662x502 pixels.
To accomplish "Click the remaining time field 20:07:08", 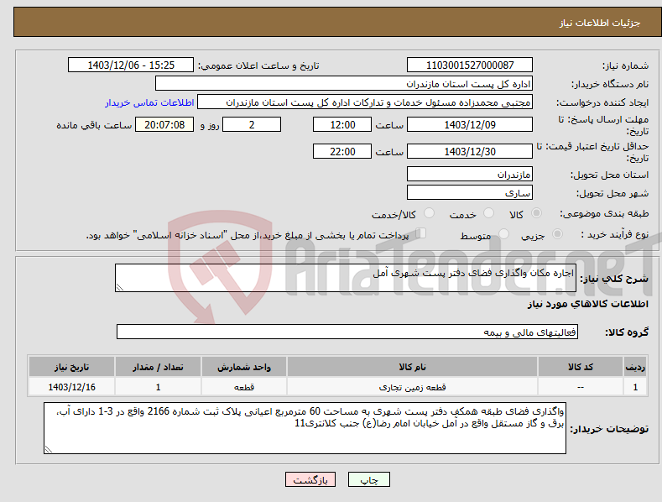I will click(164, 124).
